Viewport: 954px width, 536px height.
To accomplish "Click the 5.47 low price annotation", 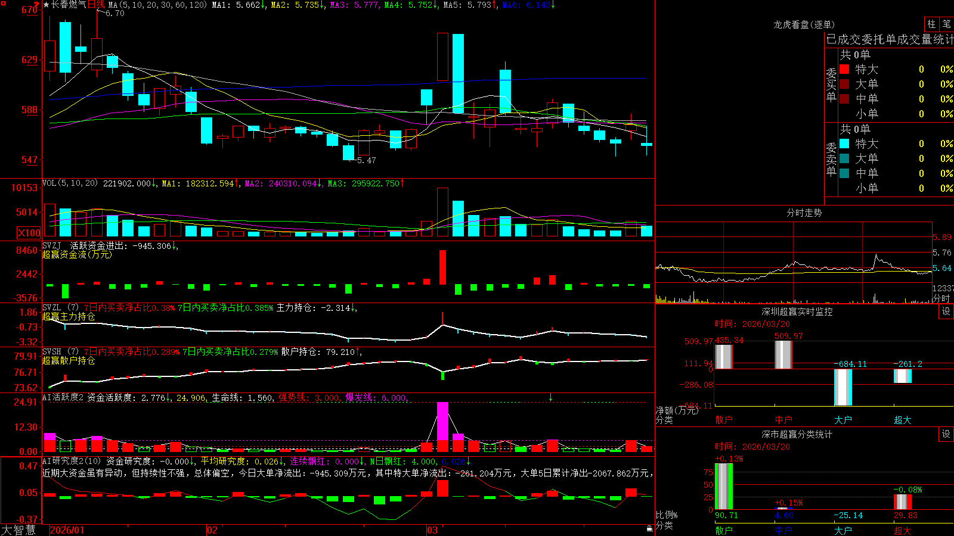I will [367, 160].
